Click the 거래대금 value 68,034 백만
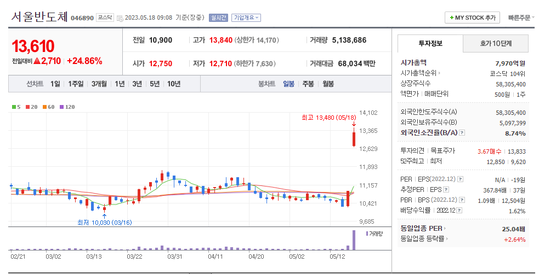This screenshot has width=539, height=274. pos(357,63)
